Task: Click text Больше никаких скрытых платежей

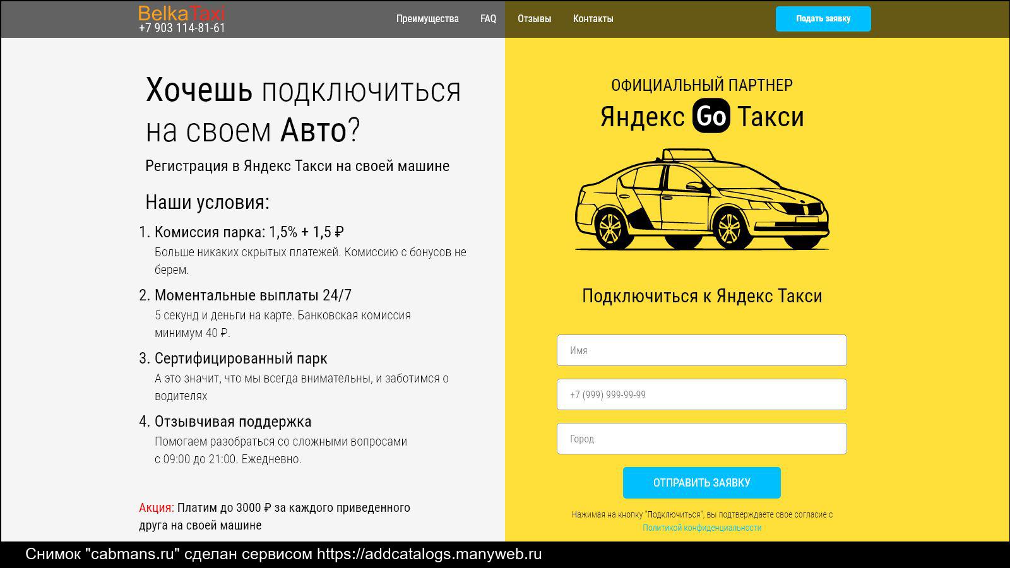Action: [x=249, y=252]
